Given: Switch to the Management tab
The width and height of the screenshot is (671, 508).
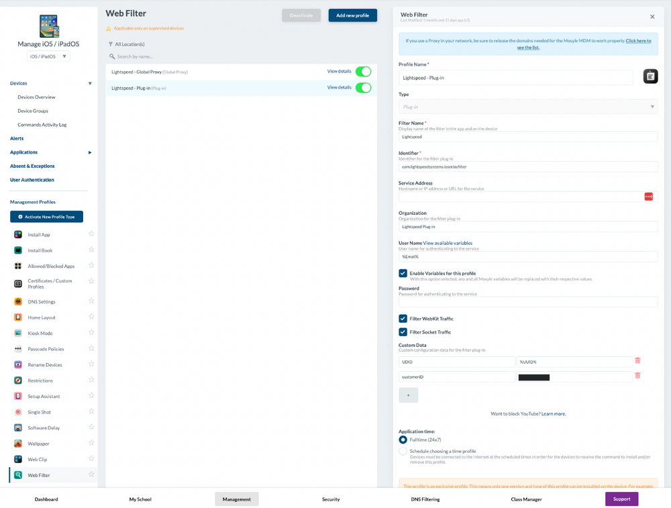Looking at the screenshot, I should pyautogui.click(x=237, y=499).
